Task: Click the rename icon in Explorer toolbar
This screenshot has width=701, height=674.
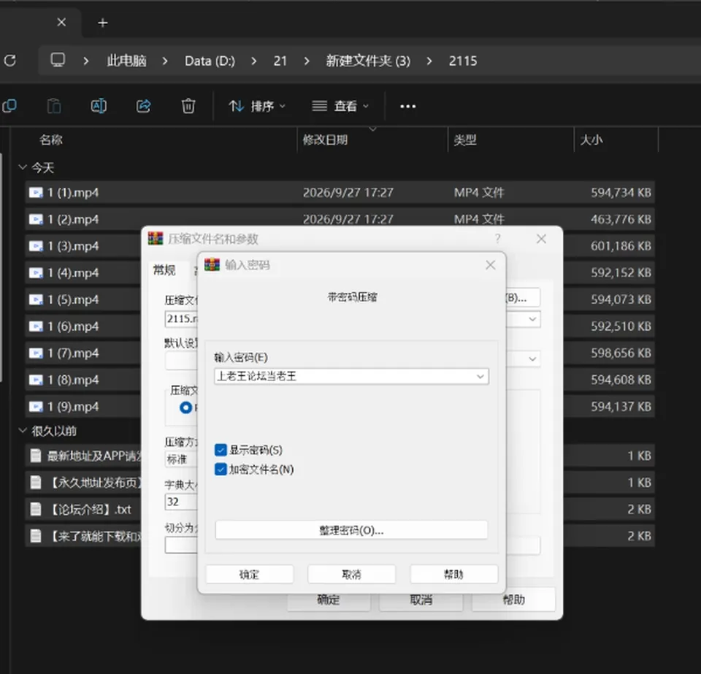Action: coord(99,106)
